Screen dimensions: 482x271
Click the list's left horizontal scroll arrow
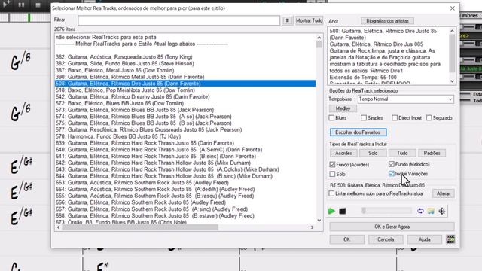coord(59,227)
